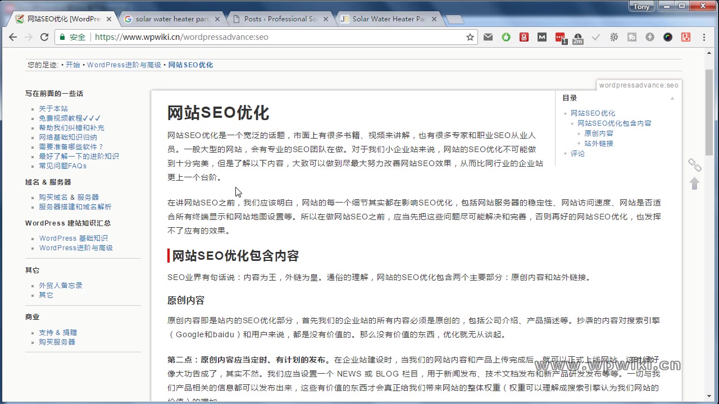Jump to 原创内容 in table of contents
Image resolution: width=719 pixels, height=404 pixels.
[x=599, y=134]
